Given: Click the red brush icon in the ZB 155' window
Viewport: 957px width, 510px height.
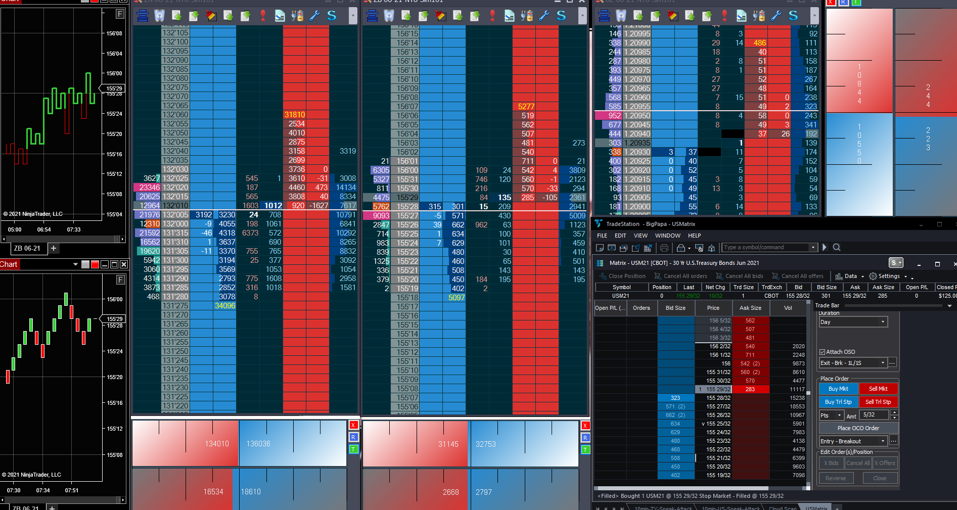Looking at the screenshot, I should coord(441,16).
